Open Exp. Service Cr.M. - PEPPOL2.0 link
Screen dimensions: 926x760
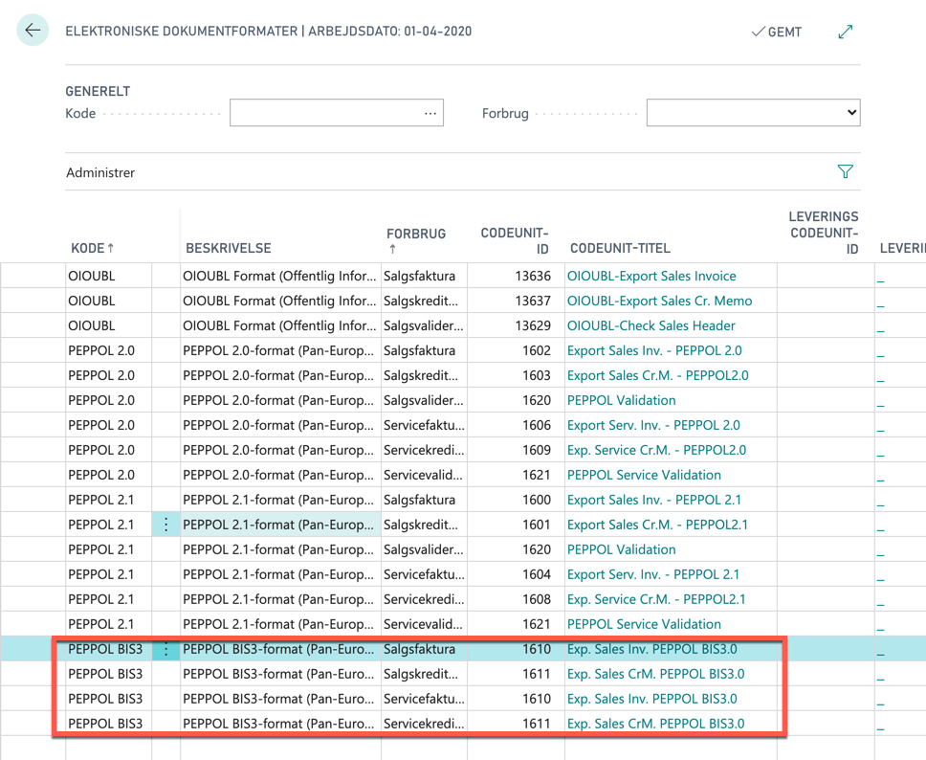click(x=656, y=450)
